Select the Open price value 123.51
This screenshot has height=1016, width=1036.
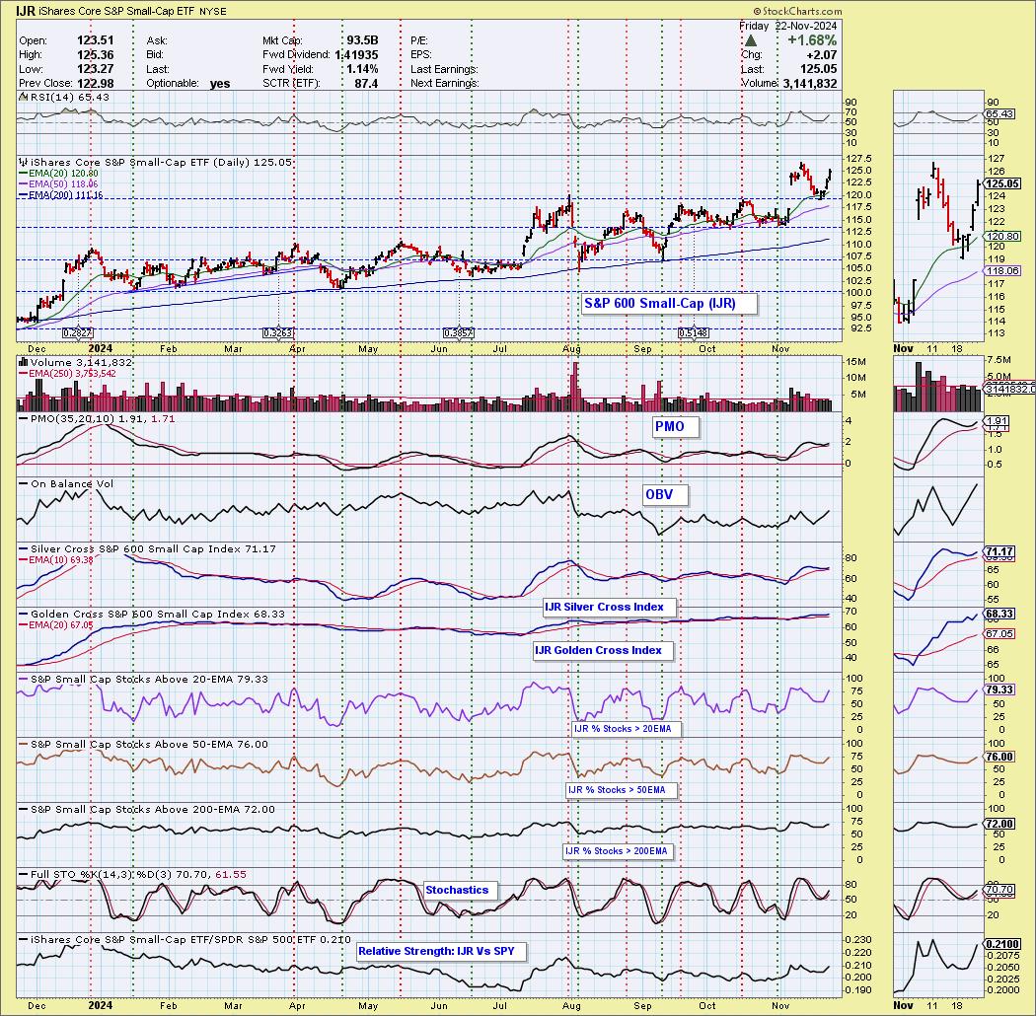95,41
